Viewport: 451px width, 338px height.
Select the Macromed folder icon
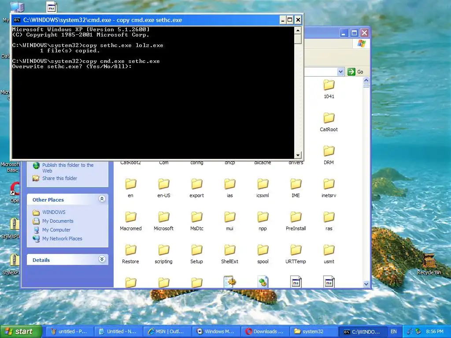click(130, 217)
